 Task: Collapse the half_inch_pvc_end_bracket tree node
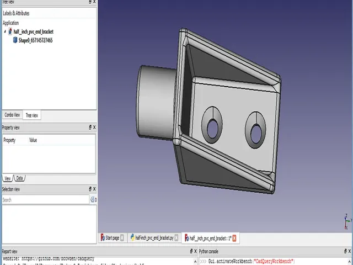5,32
